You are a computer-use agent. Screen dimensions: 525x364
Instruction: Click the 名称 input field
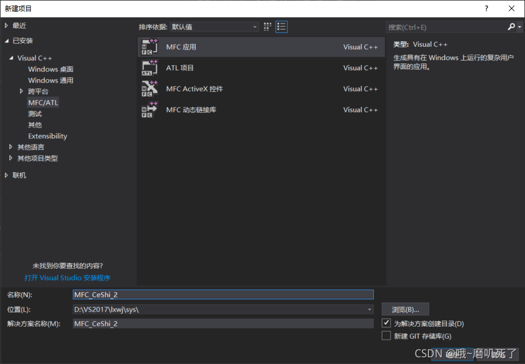[x=223, y=294]
